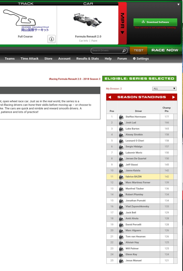Click the My Division: 2 link
Image resolution: width=183 pixels, height=271 pixels.
[114, 89]
